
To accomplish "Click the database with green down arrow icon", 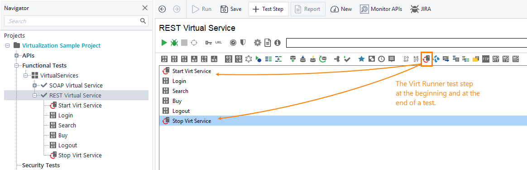I will click(293, 59).
